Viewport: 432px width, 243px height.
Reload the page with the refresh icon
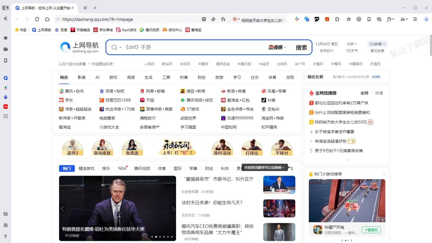(x=37, y=19)
